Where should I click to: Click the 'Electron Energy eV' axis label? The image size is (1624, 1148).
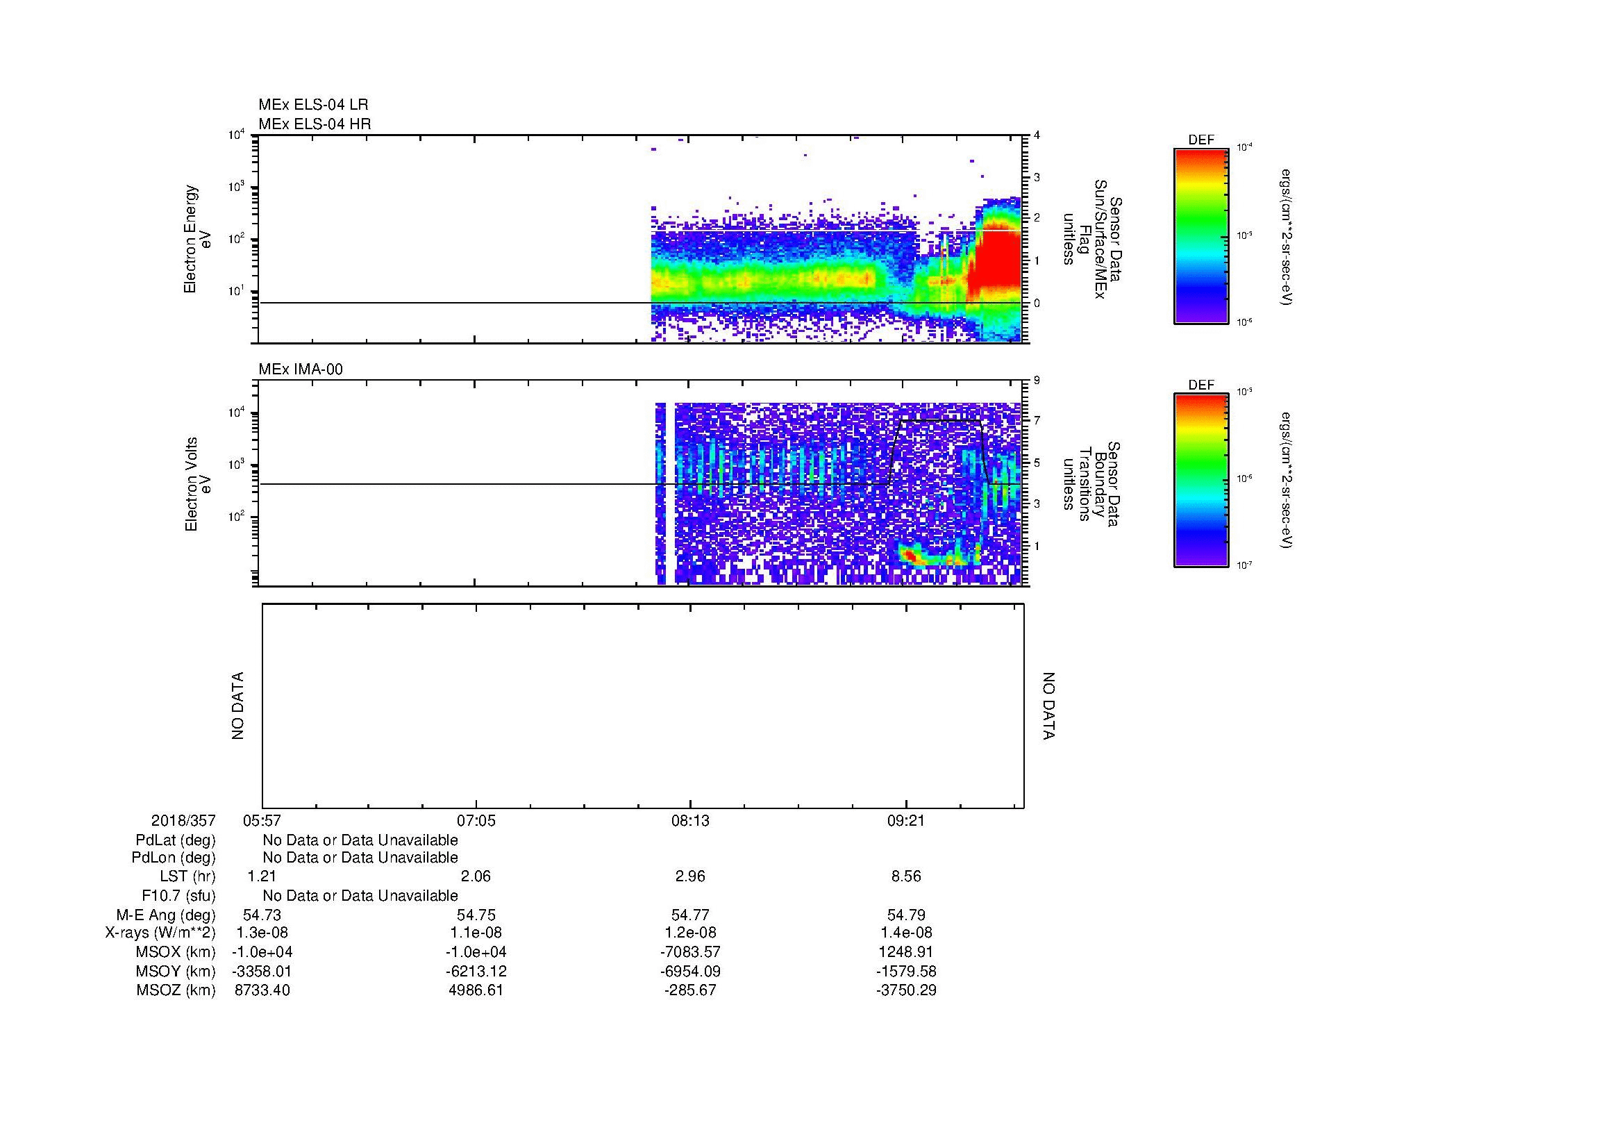coord(198,239)
